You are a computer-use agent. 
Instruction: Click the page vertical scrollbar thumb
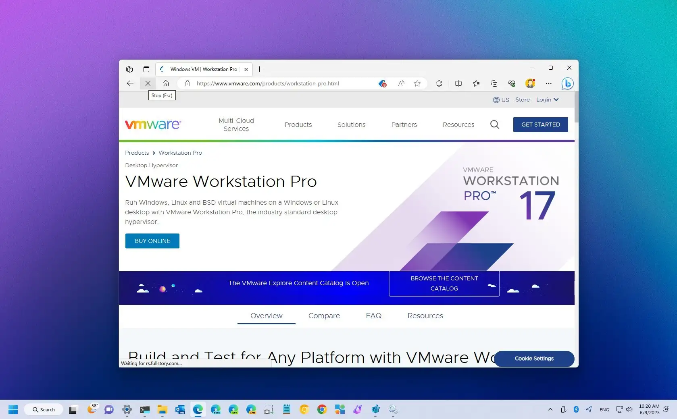point(577,107)
